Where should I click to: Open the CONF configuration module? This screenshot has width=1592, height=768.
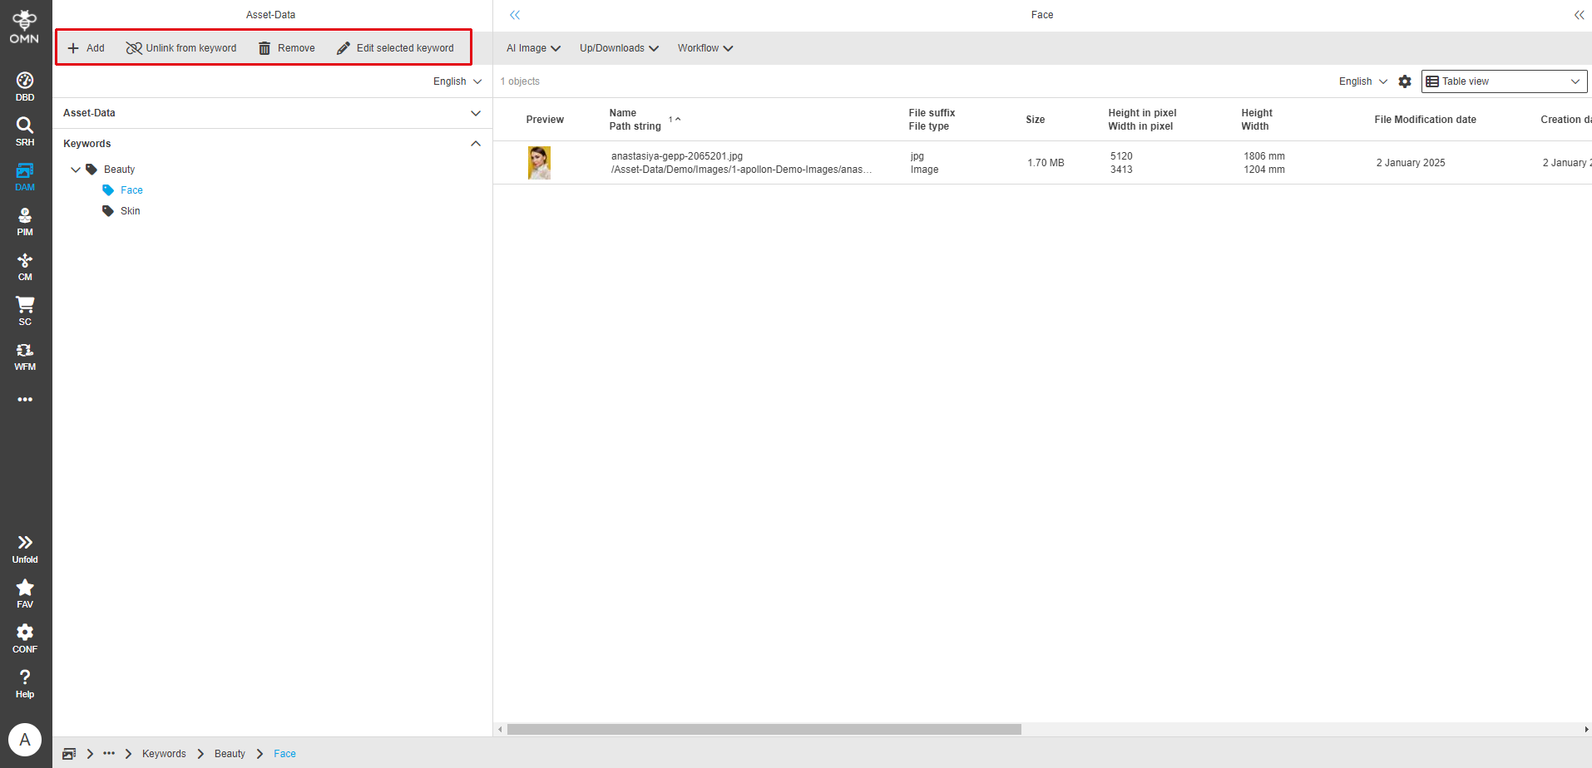point(24,637)
